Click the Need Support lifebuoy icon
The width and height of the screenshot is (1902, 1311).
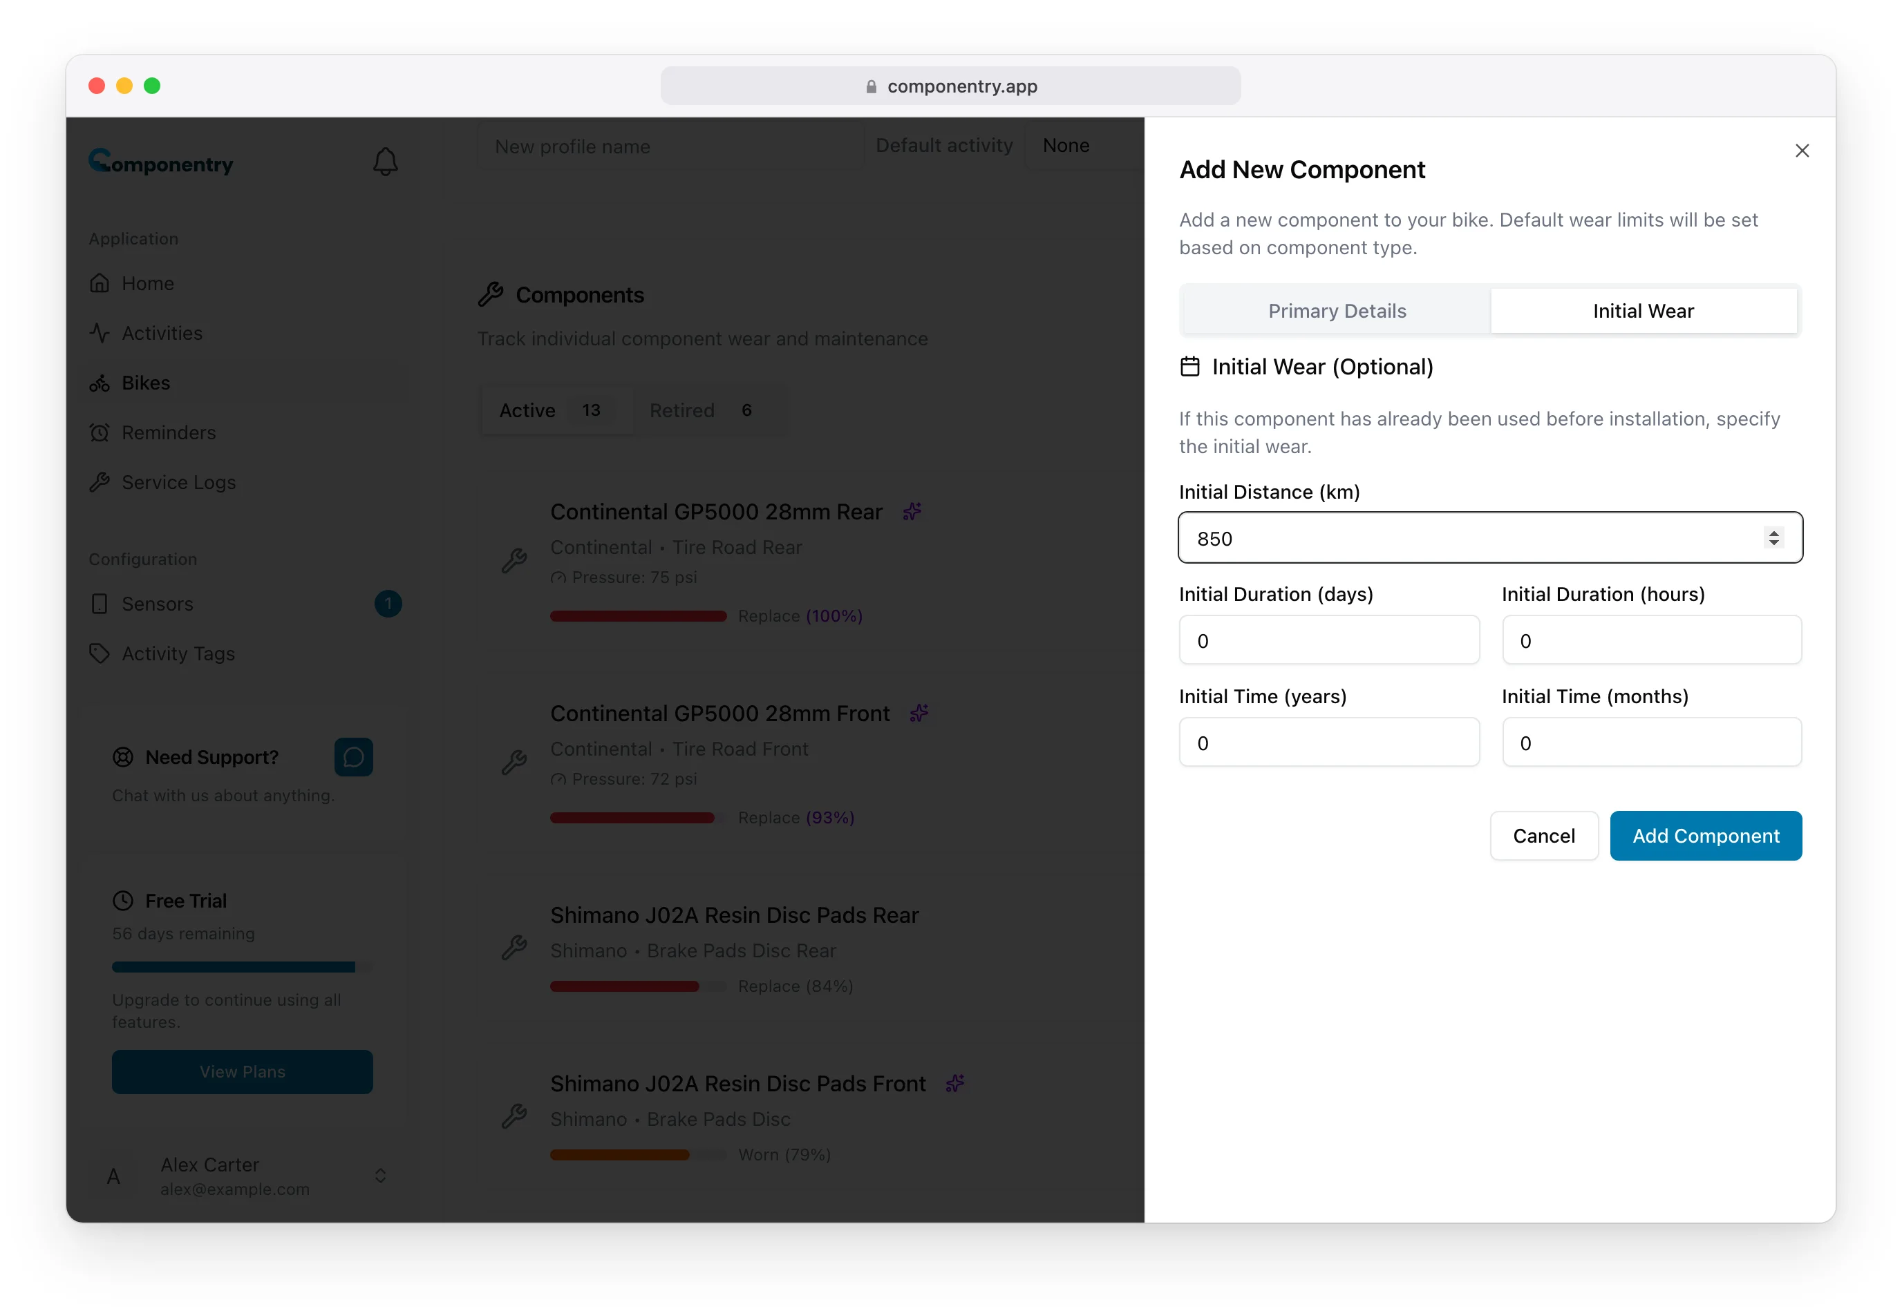tap(122, 756)
